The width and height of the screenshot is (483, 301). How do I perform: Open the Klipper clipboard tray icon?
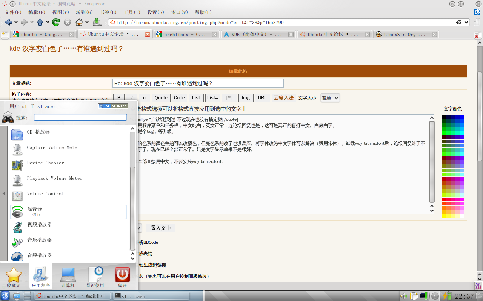(x=414, y=296)
